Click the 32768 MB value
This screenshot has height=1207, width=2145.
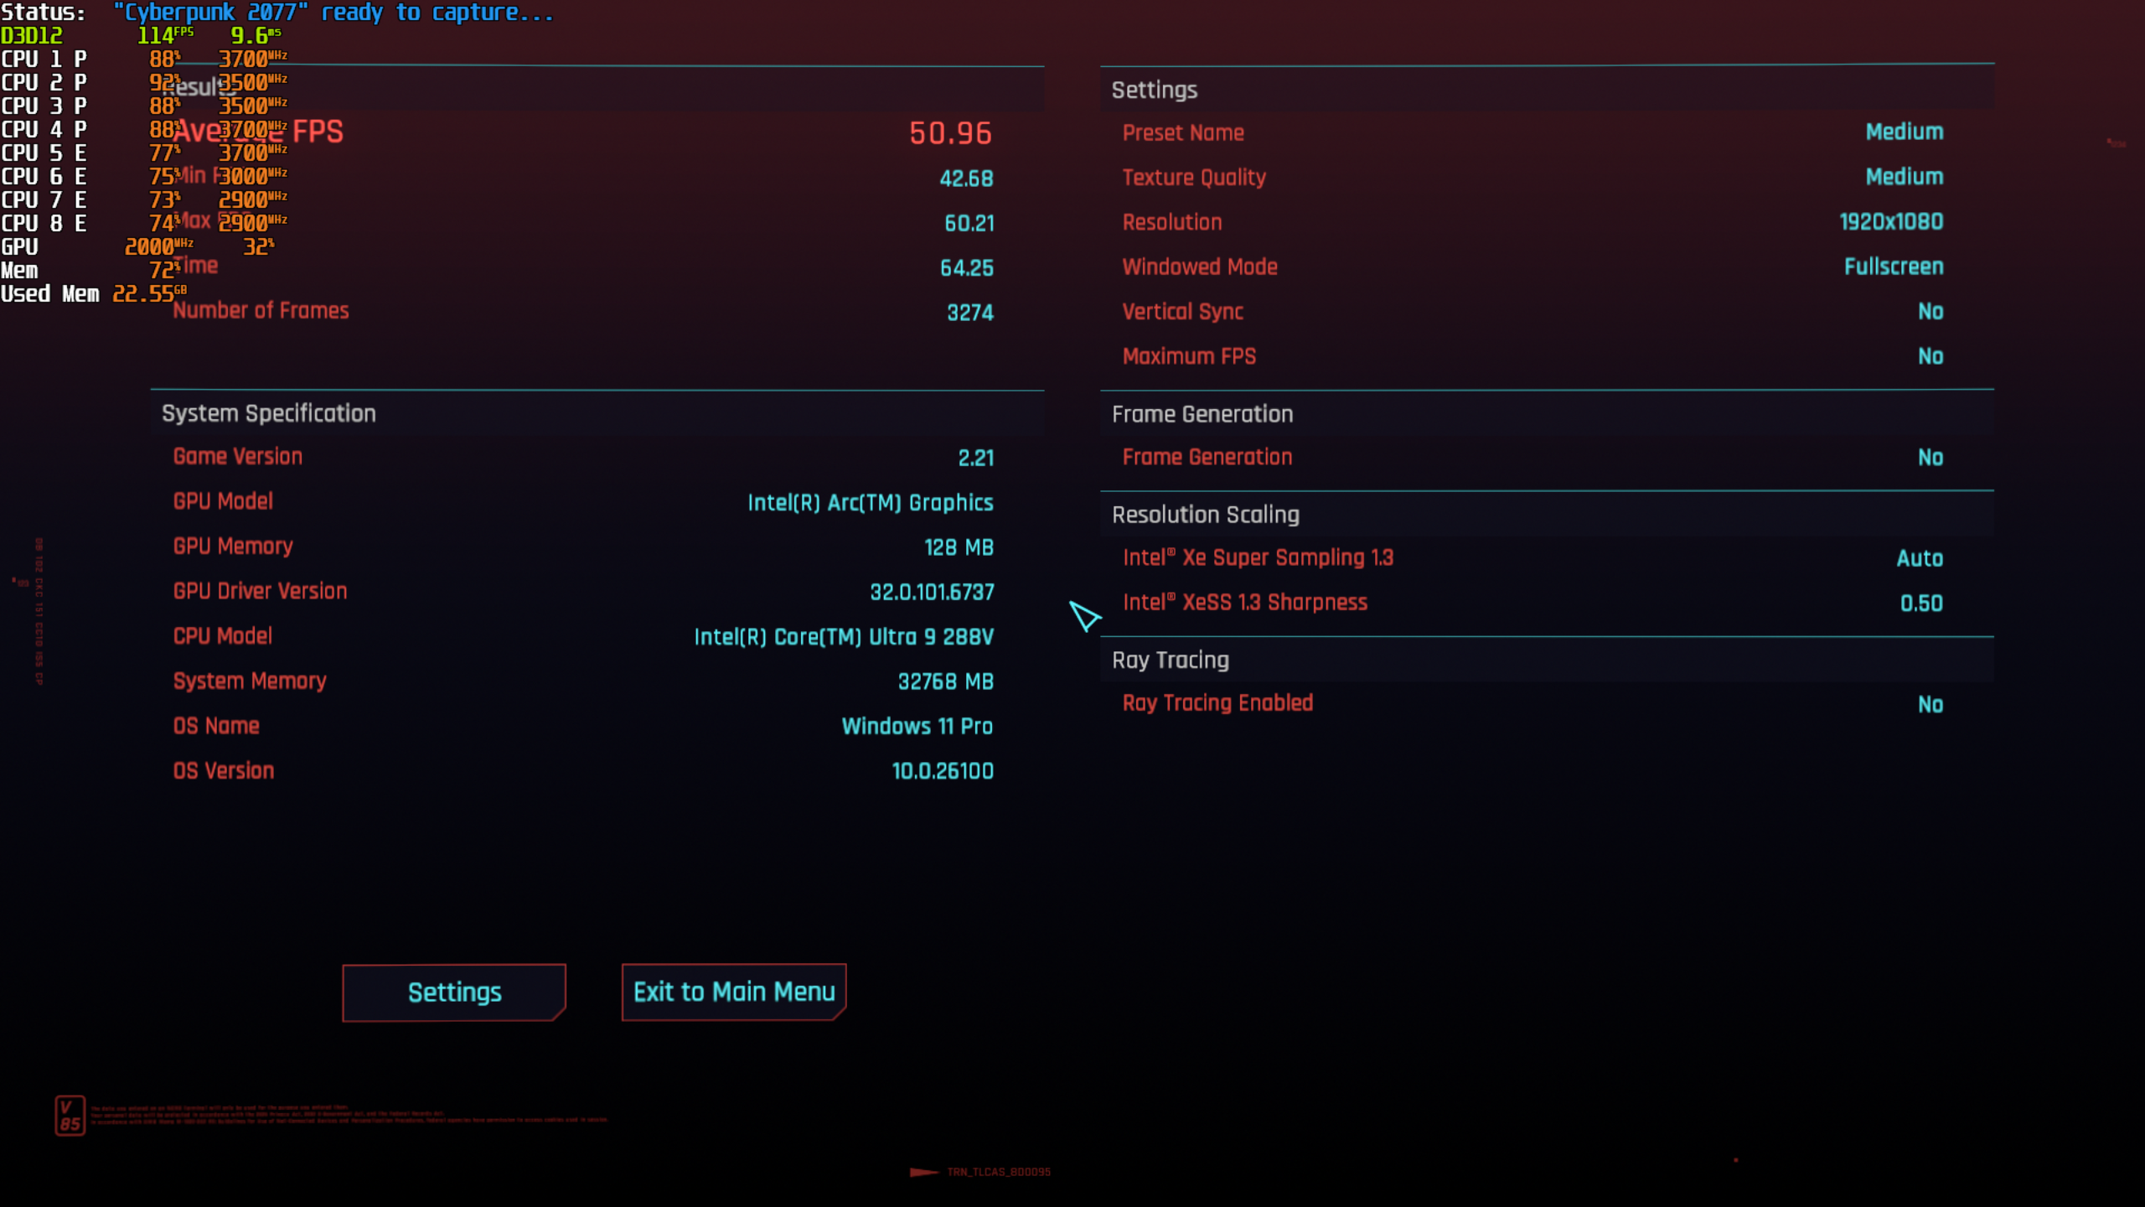point(945,681)
